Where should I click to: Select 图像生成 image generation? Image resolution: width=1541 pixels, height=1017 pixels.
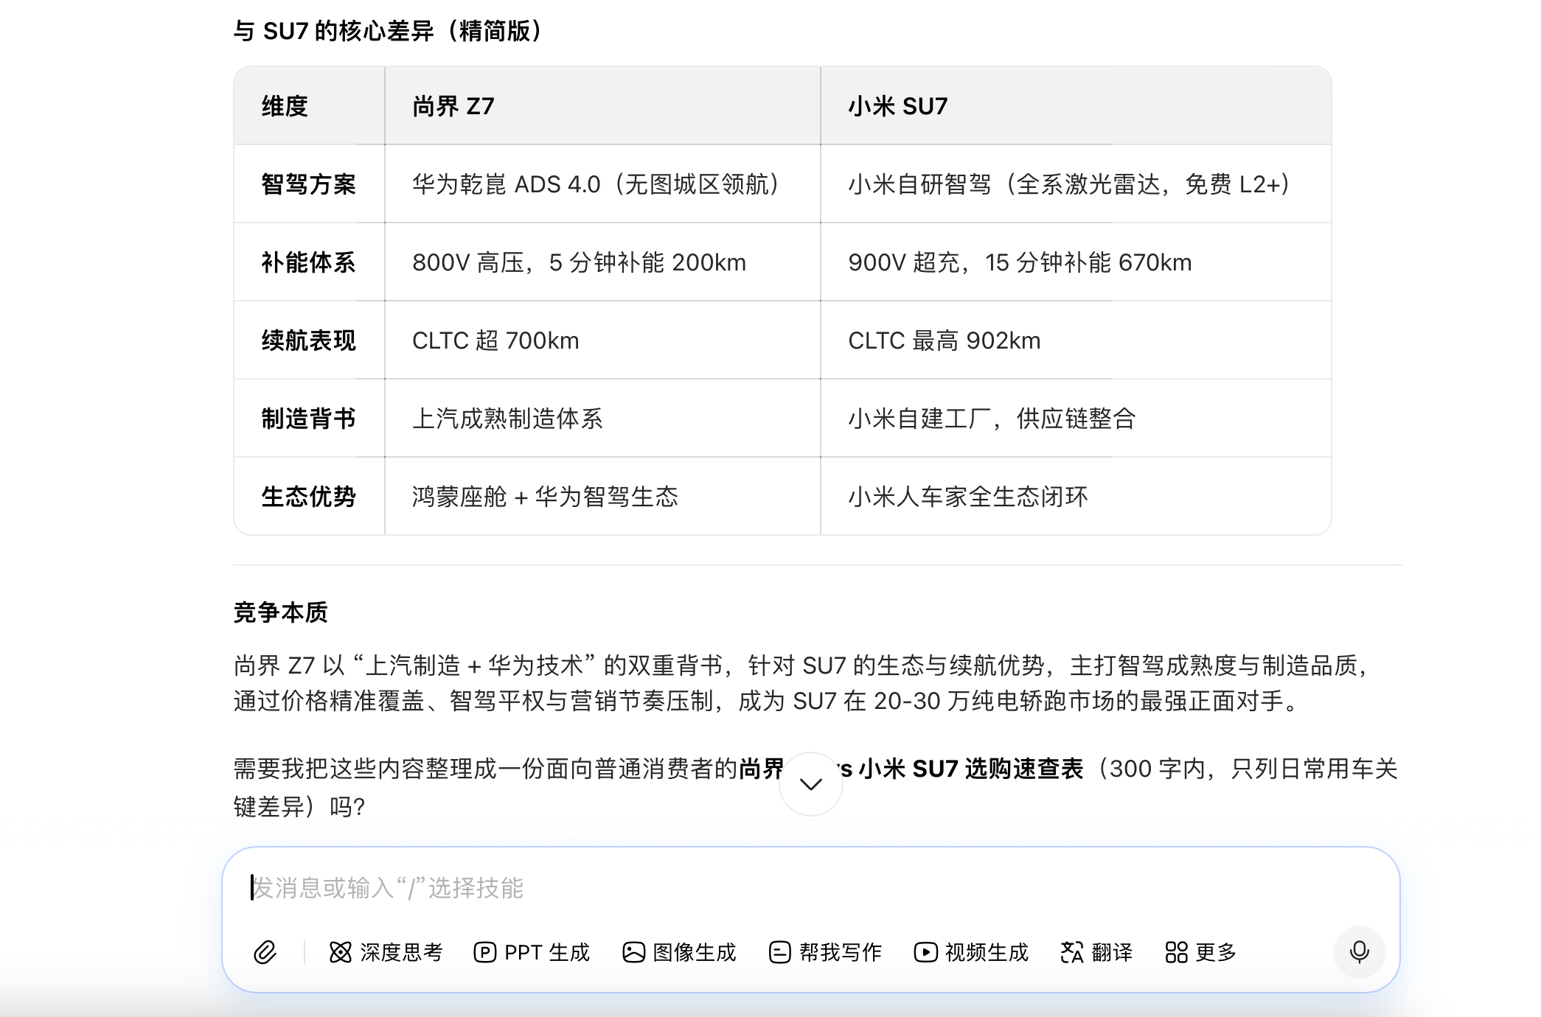coord(679,952)
